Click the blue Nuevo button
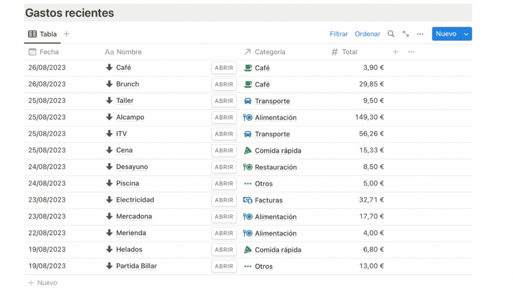The height and width of the screenshot is (288, 513). pos(446,34)
